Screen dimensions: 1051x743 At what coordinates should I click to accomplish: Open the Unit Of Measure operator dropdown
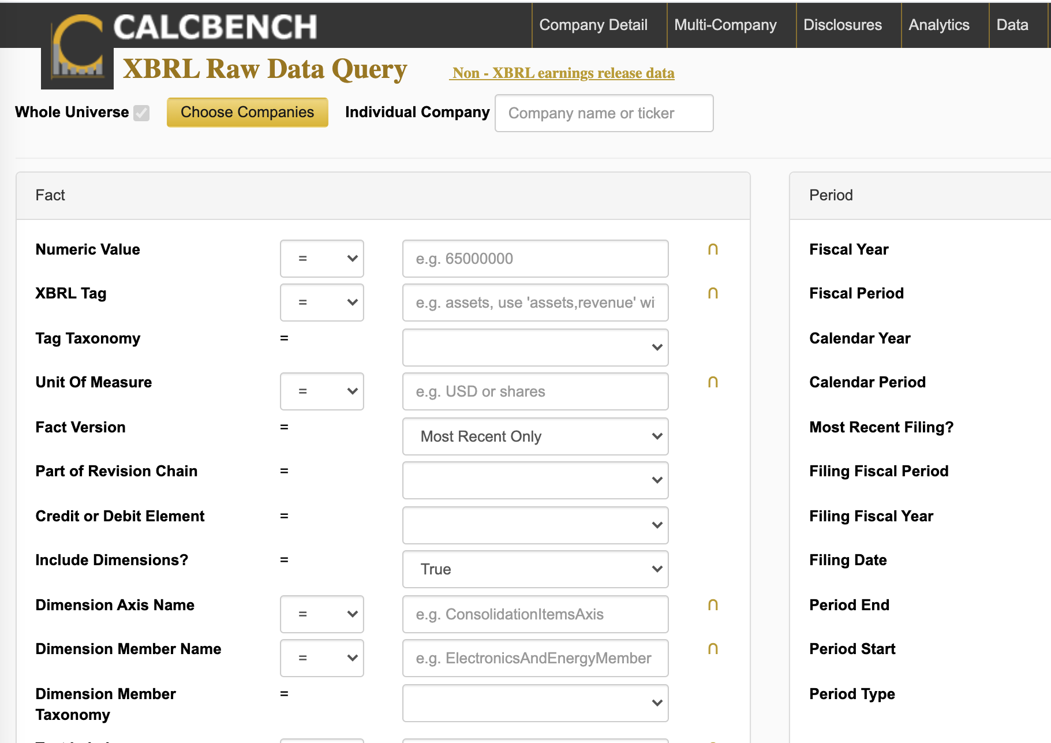[322, 391]
